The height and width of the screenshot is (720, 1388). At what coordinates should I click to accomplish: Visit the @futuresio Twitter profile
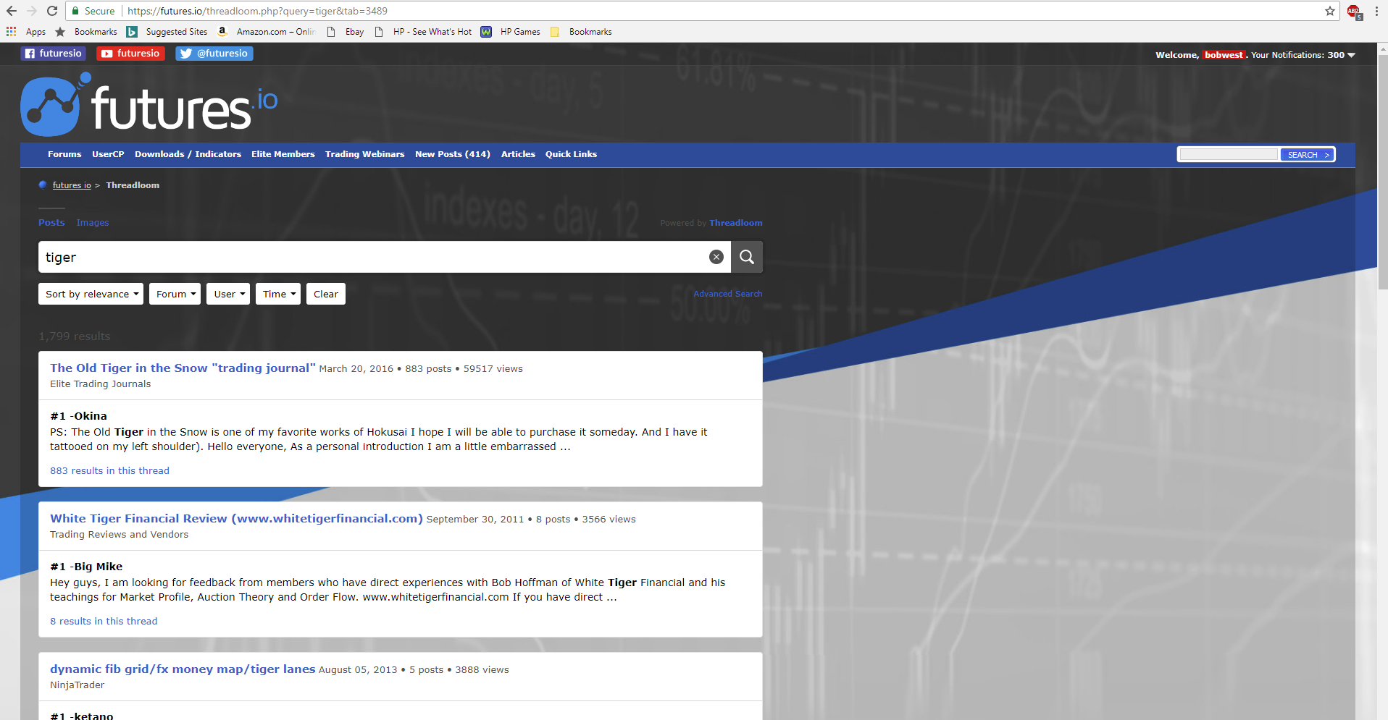214,54
